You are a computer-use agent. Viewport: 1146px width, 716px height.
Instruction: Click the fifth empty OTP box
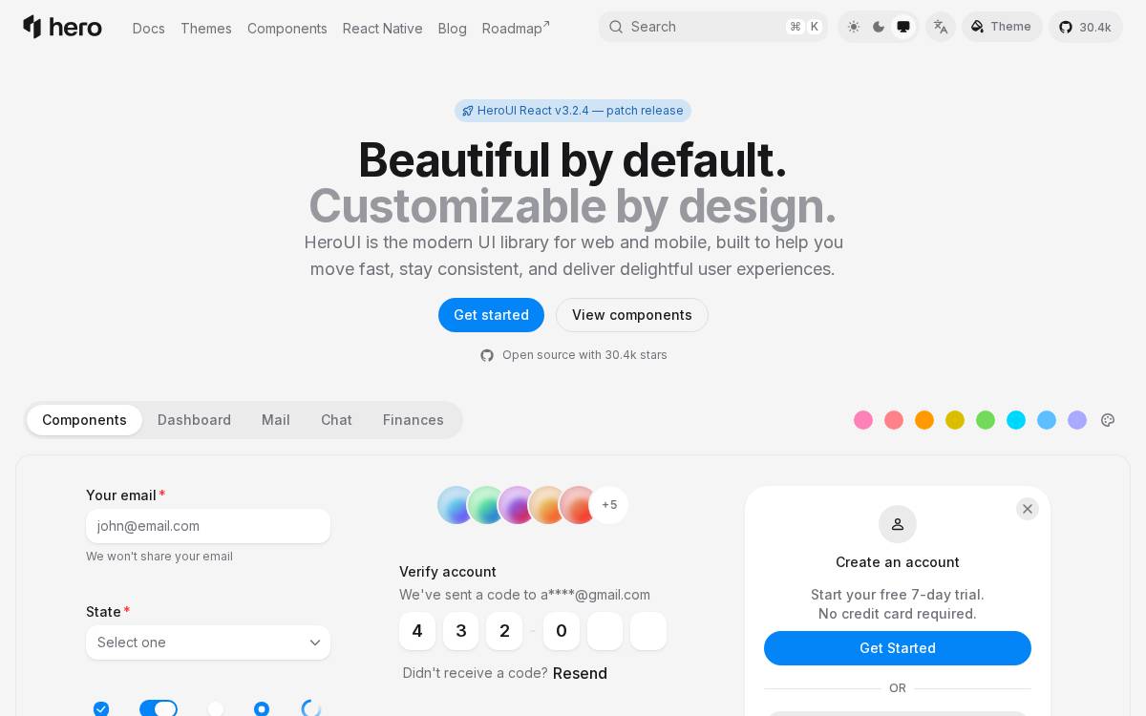tap(605, 631)
